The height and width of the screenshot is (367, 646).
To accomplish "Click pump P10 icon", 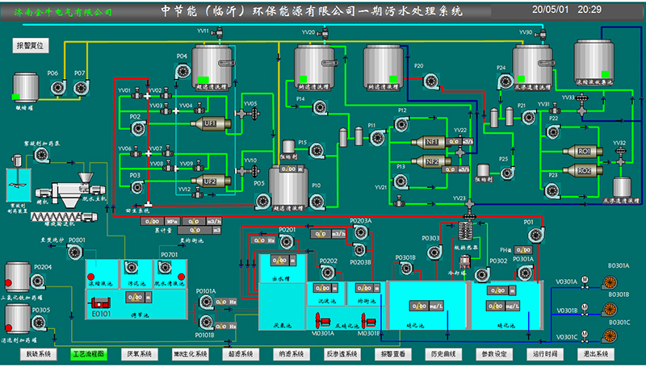I will 317,202.
